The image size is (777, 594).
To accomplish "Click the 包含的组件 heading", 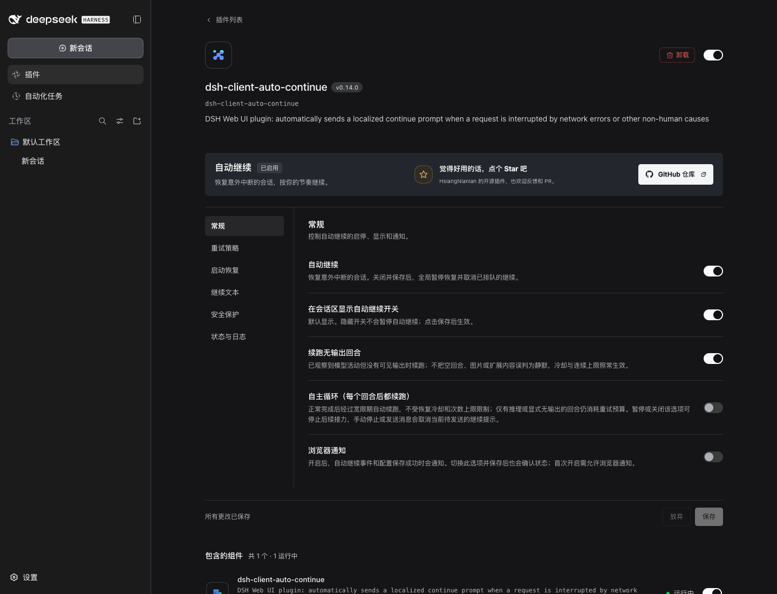I will coord(224,556).
